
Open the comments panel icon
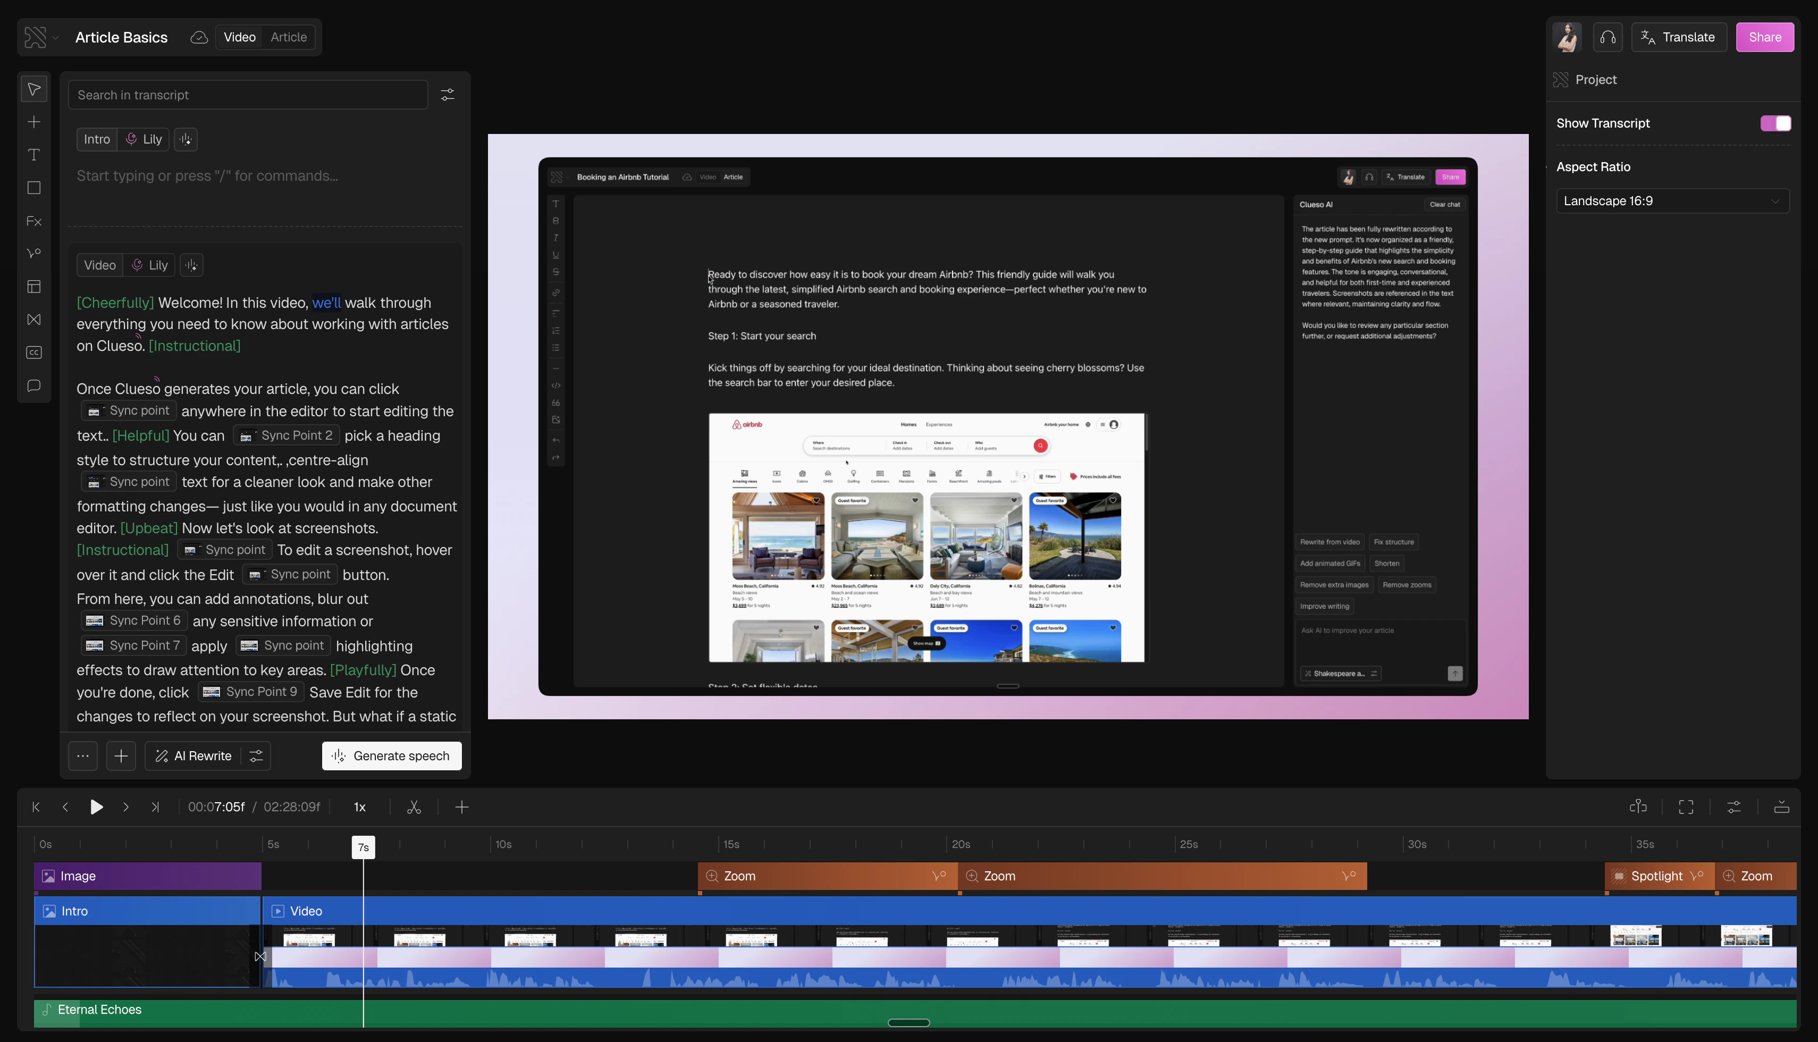tap(33, 386)
